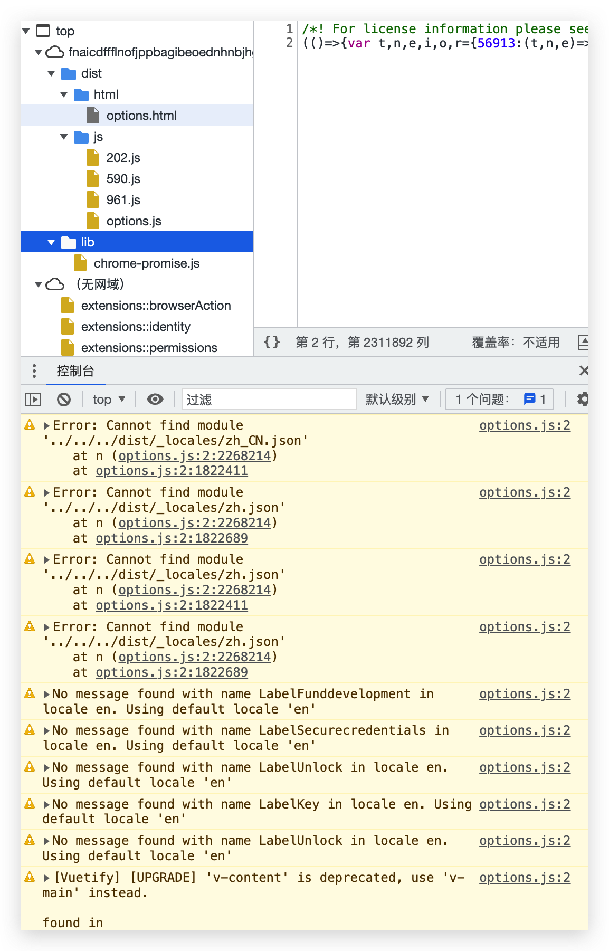Click the 202.js file icon

pyautogui.click(x=93, y=157)
